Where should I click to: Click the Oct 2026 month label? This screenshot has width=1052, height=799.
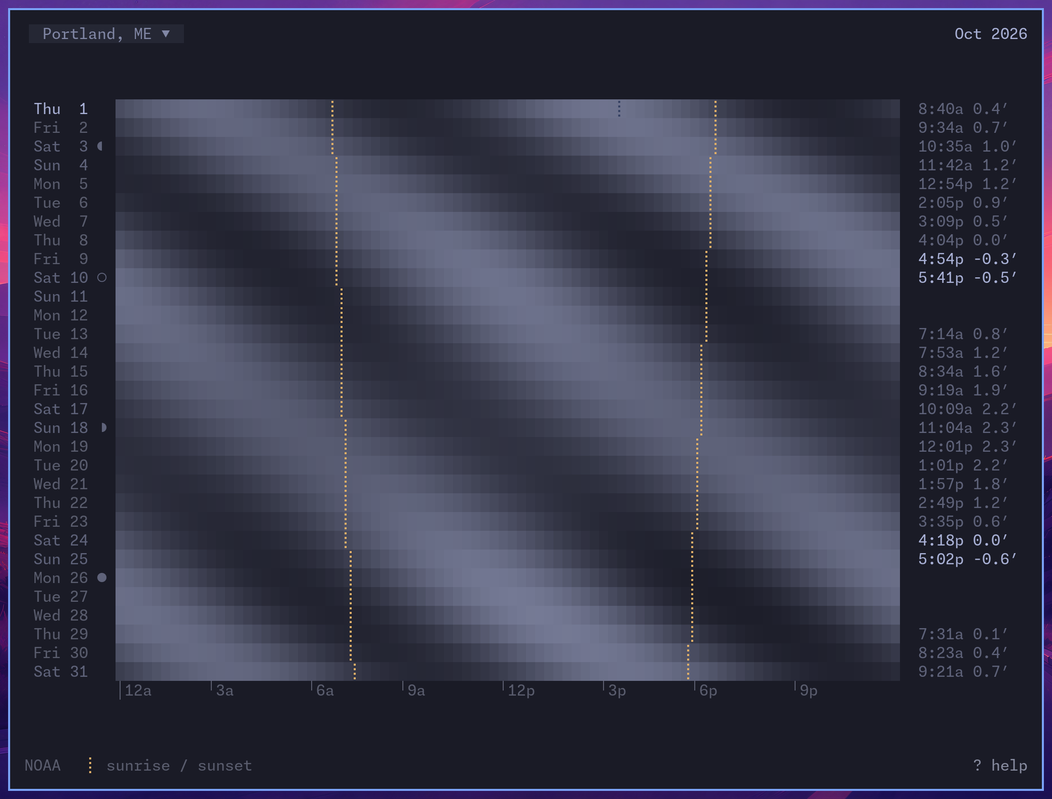coord(991,34)
